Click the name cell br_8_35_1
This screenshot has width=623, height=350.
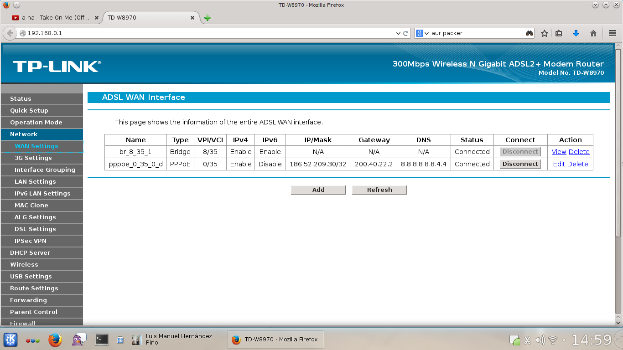pyautogui.click(x=135, y=152)
